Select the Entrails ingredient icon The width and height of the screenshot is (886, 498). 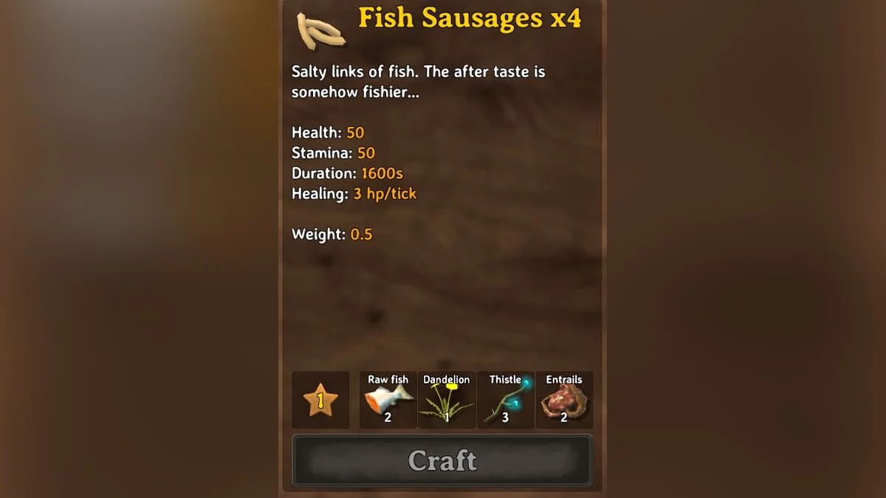[x=564, y=400]
